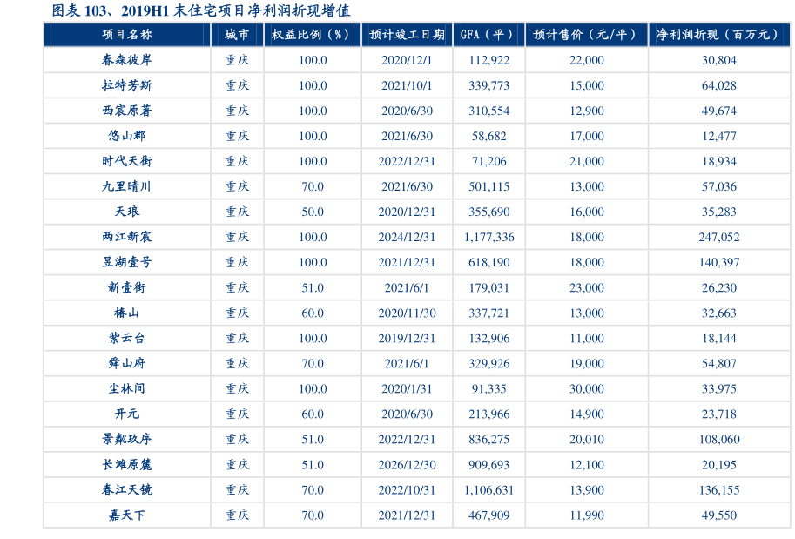795x539 pixels.
Task: Select the 春江天镜 GFA value 1,106,631
Action: [488, 490]
